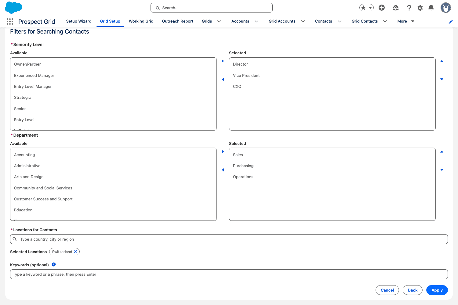Select Community and Social Services option

(x=113, y=188)
